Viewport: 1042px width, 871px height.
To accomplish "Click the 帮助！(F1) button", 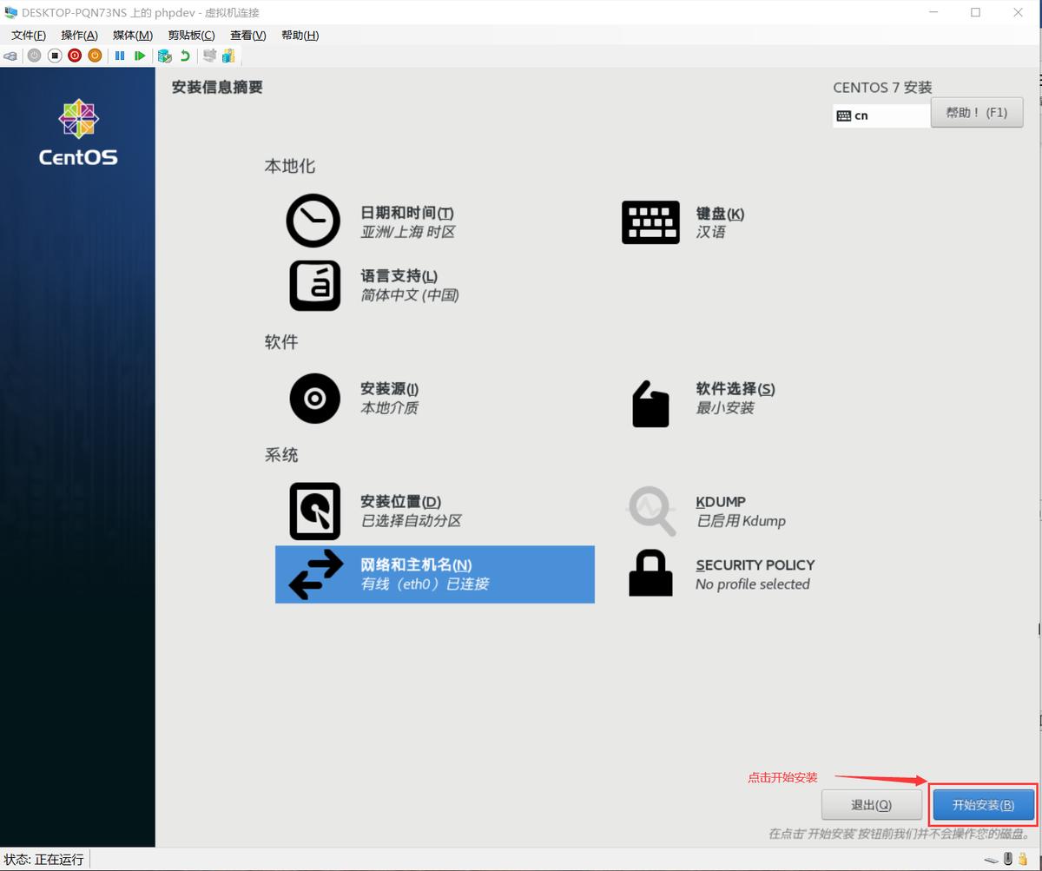I will [977, 112].
